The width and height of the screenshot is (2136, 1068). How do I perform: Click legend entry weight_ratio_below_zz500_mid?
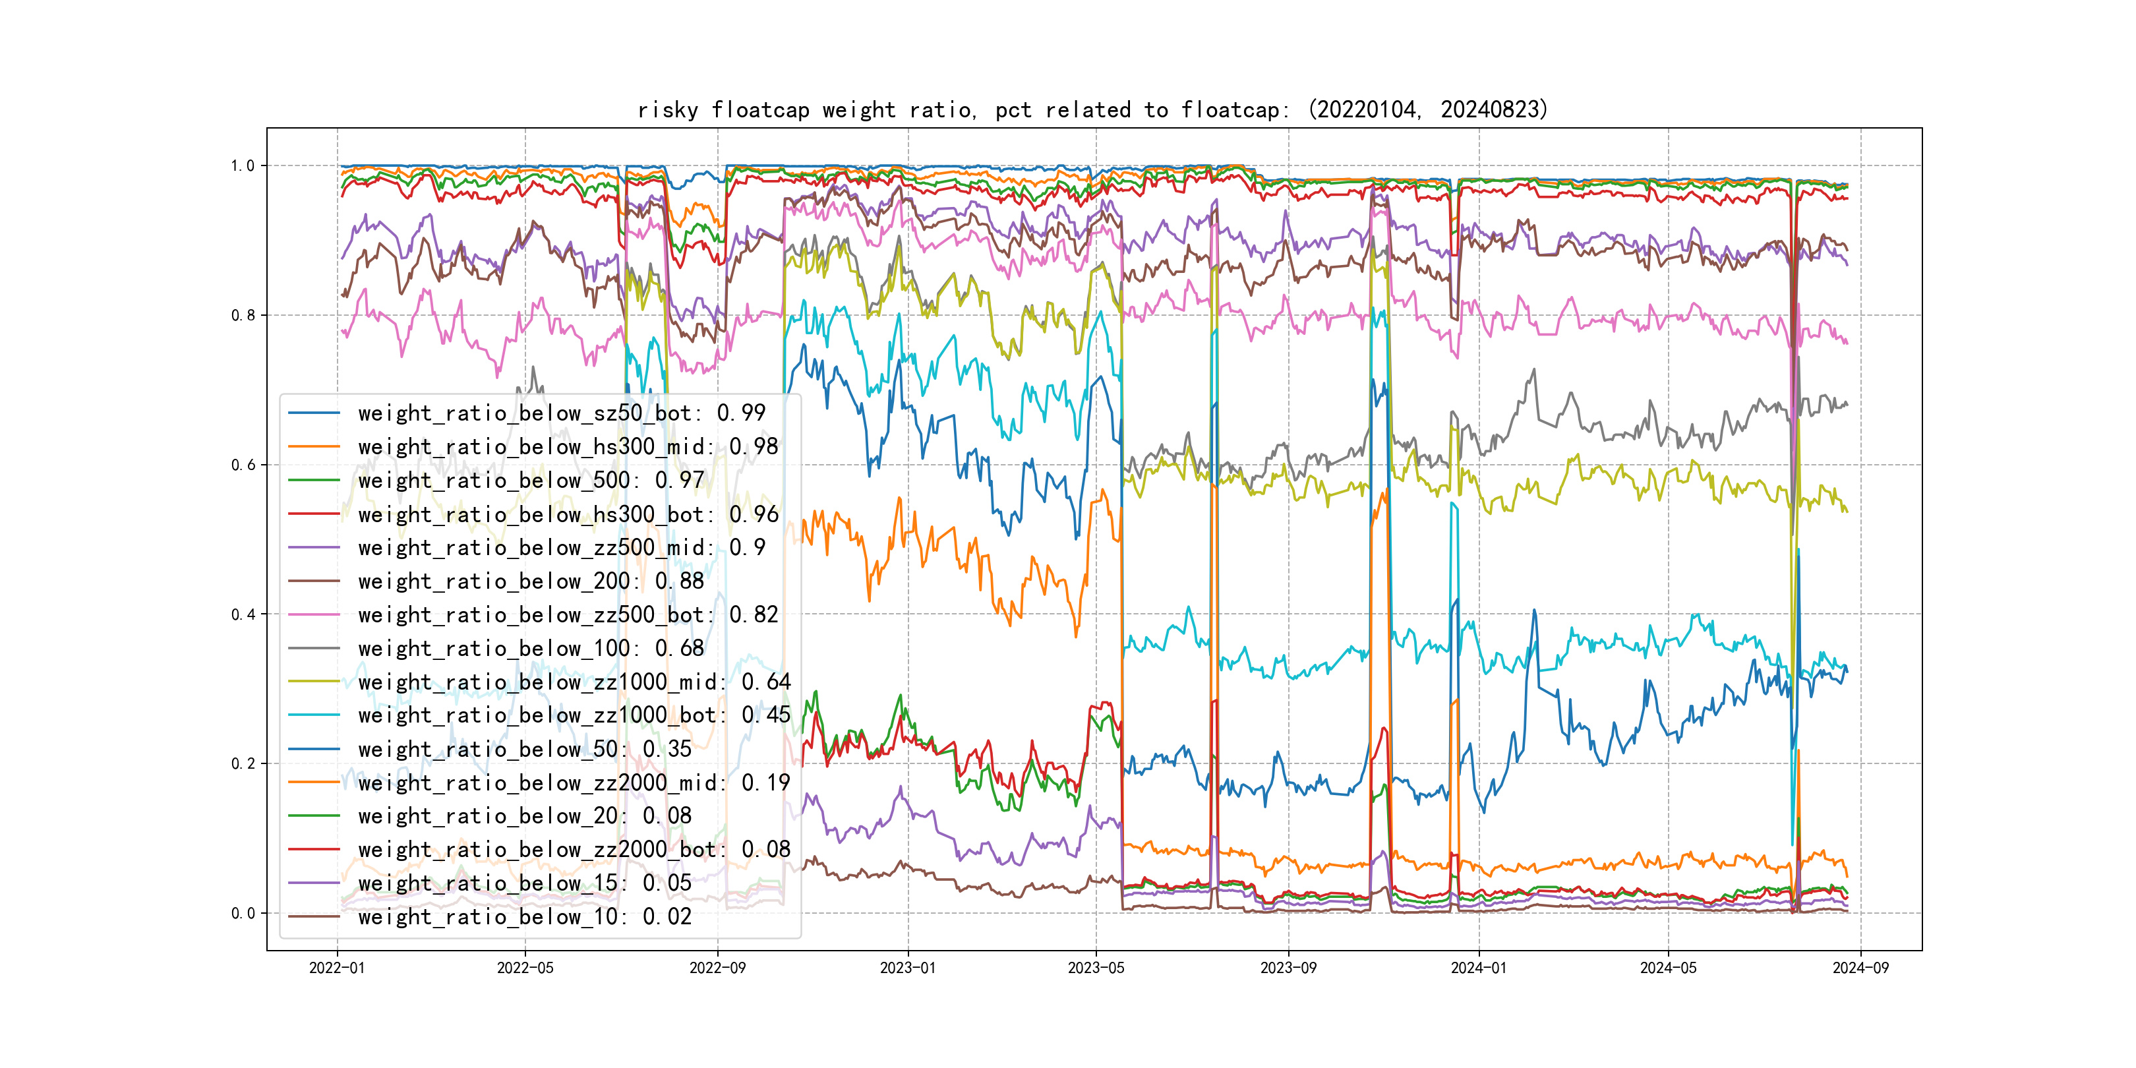562,547
